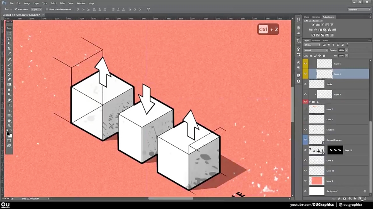Open the Filter menu

pos(63,3)
